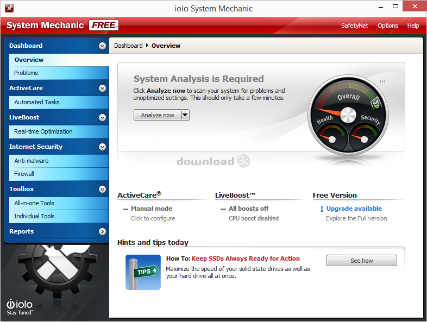Click the Toolbox header label
Screen dimensions: 427x322
pos(22,189)
